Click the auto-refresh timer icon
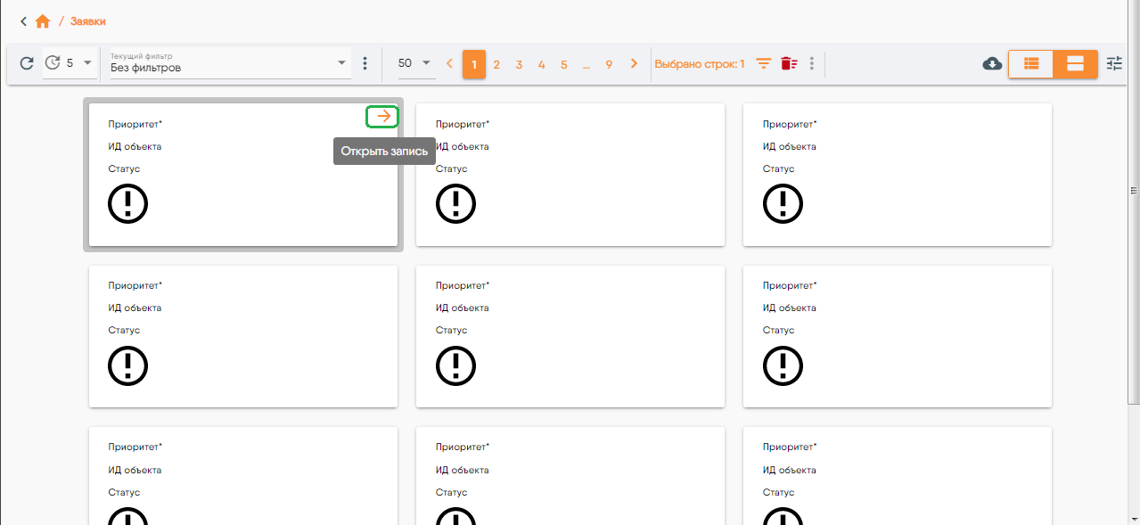This screenshot has height=525, width=1140. click(x=53, y=63)
